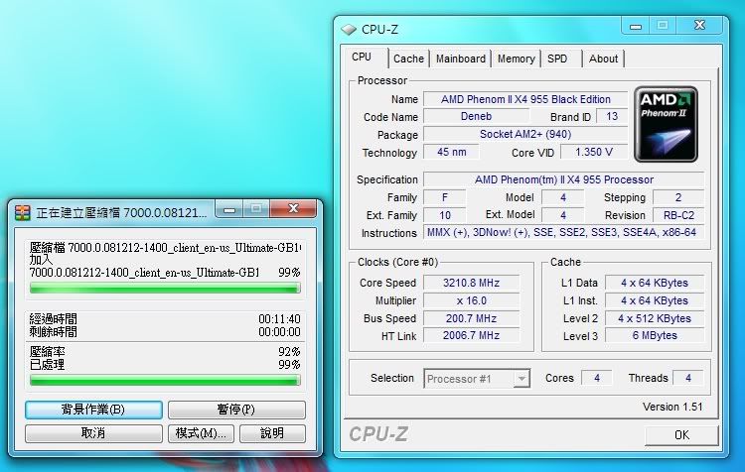Minimize the WinRAR archive dialog

pos(229,209)
